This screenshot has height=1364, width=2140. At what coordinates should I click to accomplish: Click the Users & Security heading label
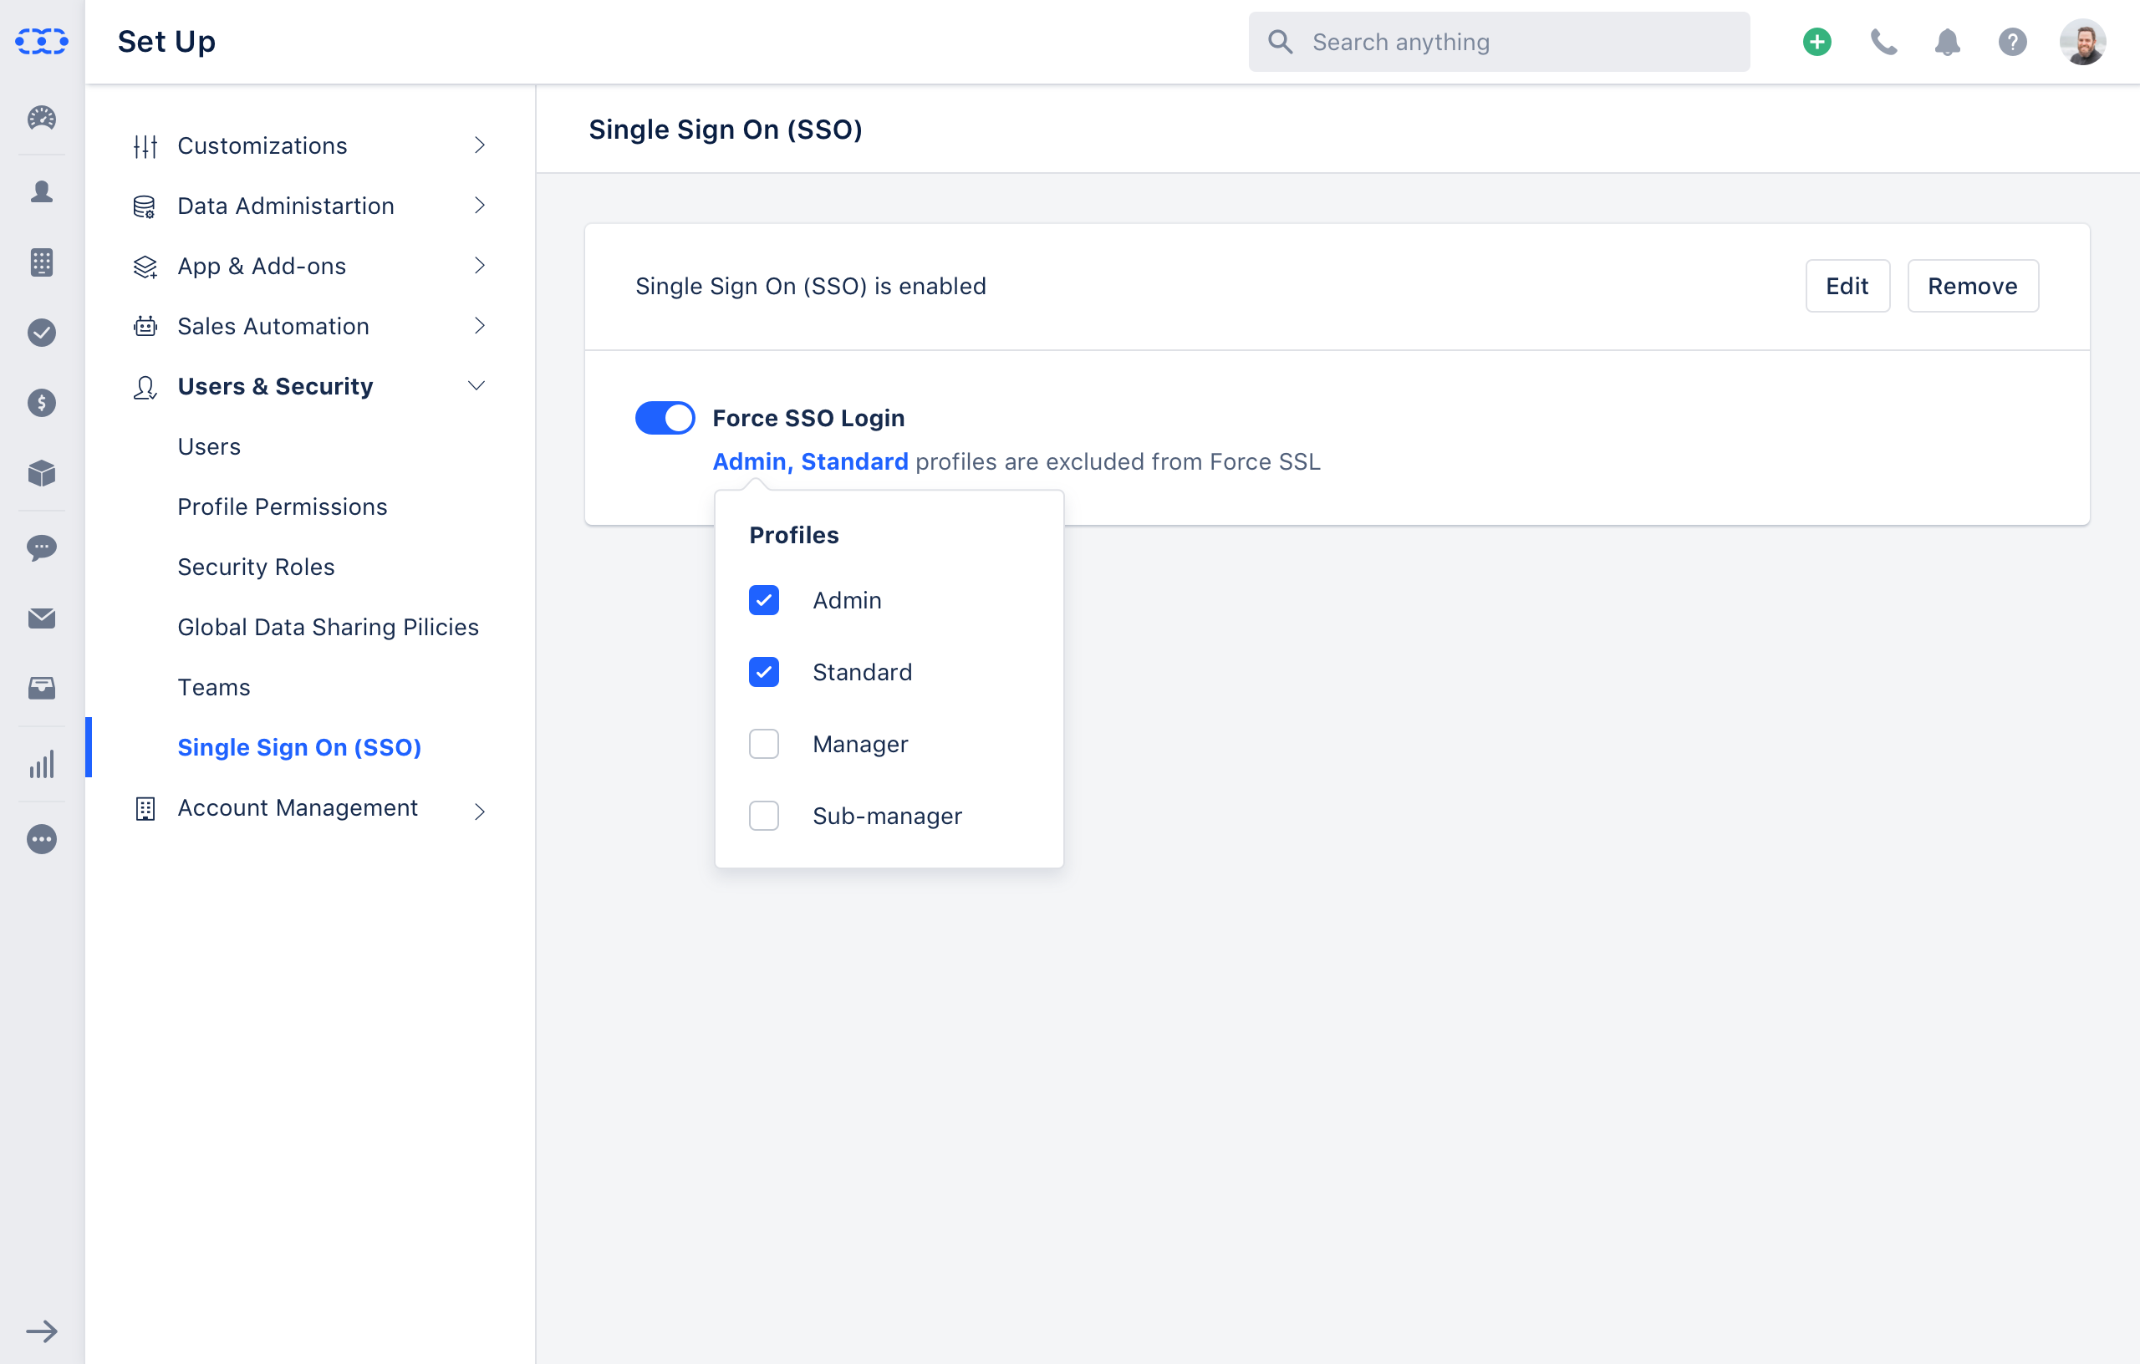275,386
